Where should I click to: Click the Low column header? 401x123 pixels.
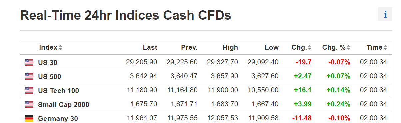(272, 47)
